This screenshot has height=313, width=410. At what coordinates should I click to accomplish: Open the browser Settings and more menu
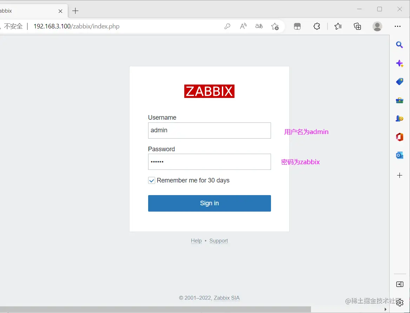(x=397, y=26)
